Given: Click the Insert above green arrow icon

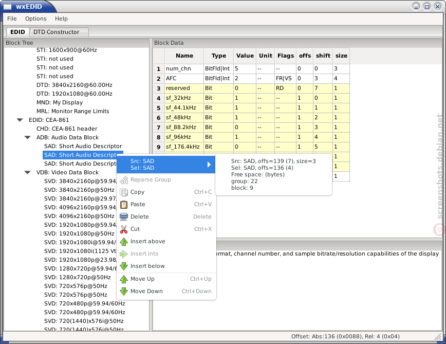Looking at the screenshot, I should pos(124,242).
